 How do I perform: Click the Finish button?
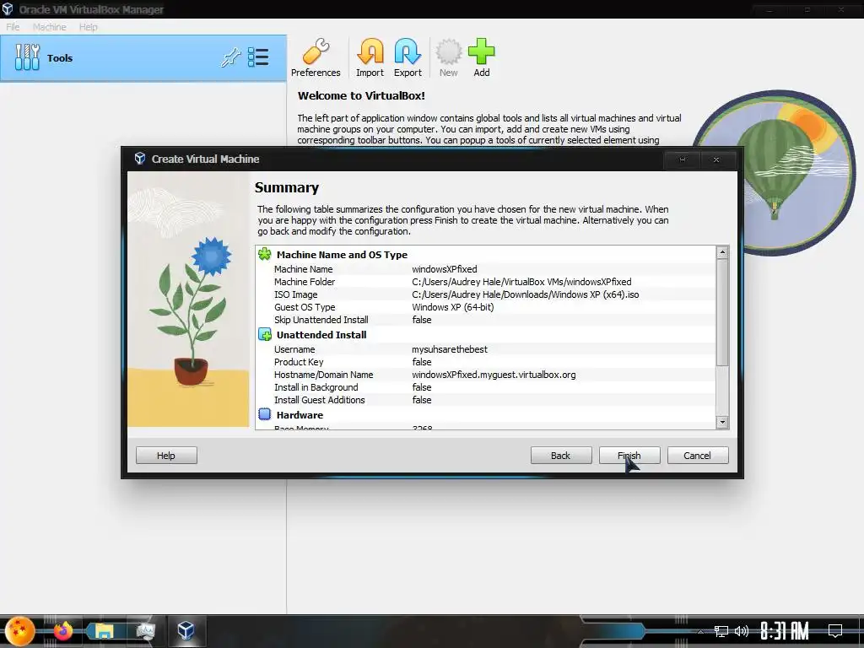tap(629, 455)
